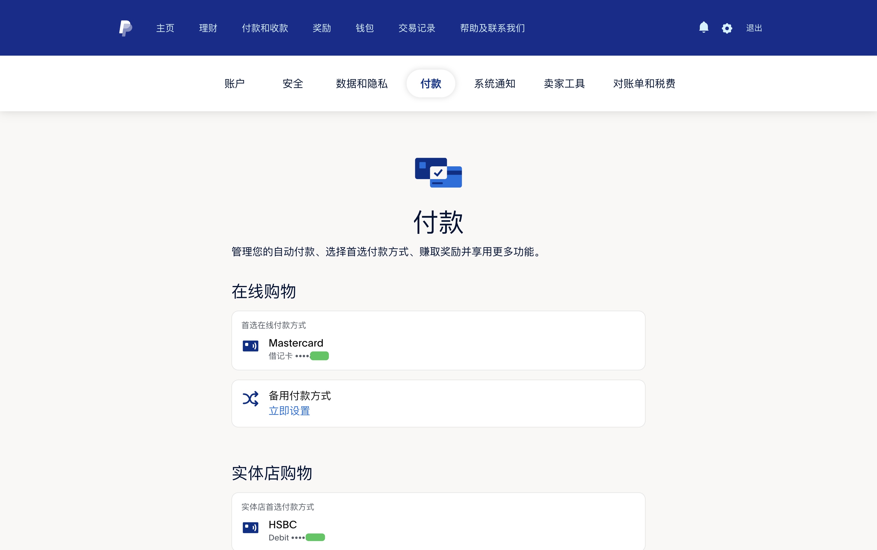
Task: Open the 主页 menu item
Action: (165, 28)
